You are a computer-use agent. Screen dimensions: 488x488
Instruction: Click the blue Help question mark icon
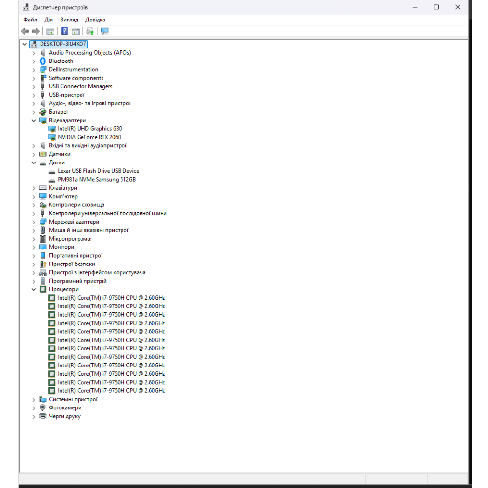pyautogui.click(x=64, y=31)
